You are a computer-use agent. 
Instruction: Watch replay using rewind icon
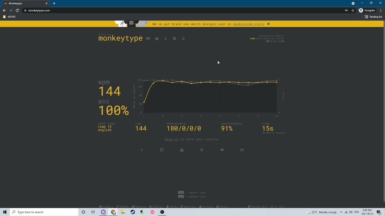click(222, 150)
